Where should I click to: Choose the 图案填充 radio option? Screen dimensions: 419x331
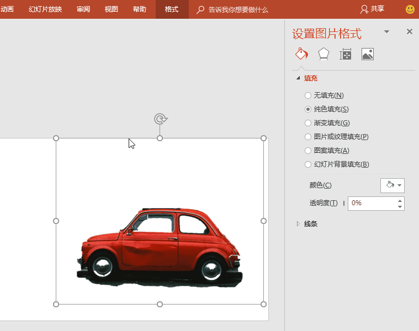[x=308, y=151]
